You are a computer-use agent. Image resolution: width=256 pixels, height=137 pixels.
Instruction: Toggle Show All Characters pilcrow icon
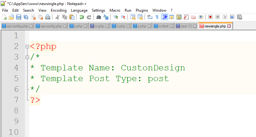pyautogui.click(x=157, y=17)
